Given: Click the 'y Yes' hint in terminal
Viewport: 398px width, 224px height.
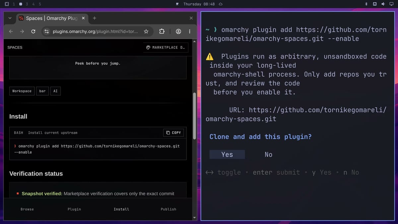Looking at the screenshot, I should pyautogui.click(x=321, y=172).
